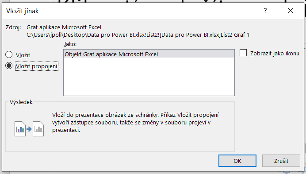306x174 pixels.
Task: Cancel with the Zrušit button
Action: point(281,161)
